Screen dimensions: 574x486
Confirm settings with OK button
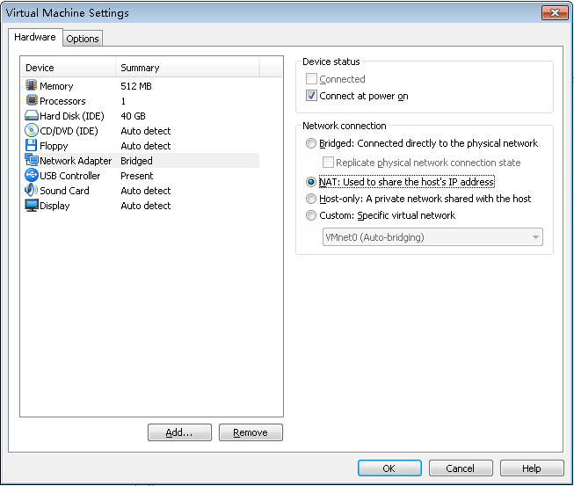389,468
